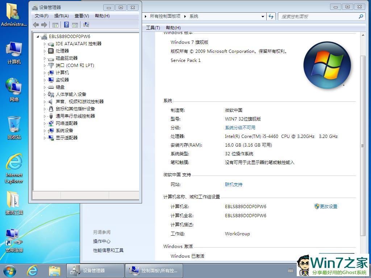Click the 更改设置 link

tap(328, 206)
